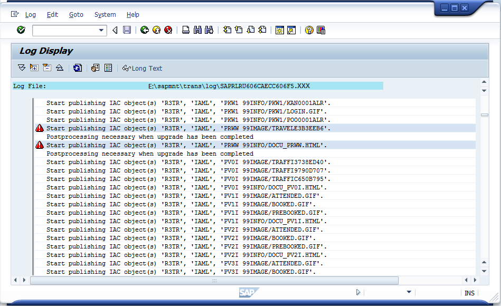Click the SAP logo in status bar
The image size is (501, 306).
click(x=249, y=292)
